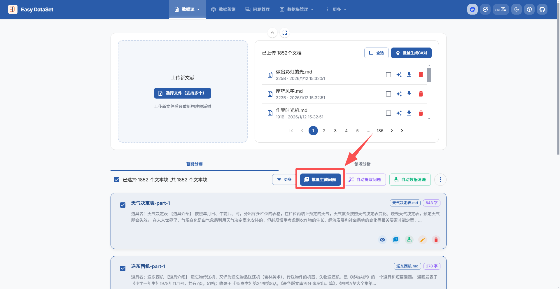This screenshot has width=560, height=289.
Task: Open the help question mark icon
Action: pos(529,9)
